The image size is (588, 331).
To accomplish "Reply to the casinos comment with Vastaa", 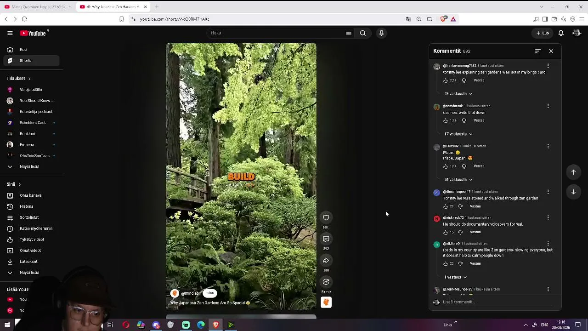I will click(479, 120).
